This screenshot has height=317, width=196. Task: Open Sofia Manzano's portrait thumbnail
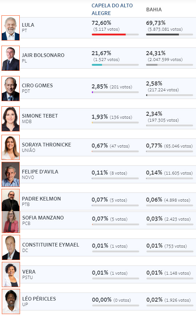pos(11,222)
